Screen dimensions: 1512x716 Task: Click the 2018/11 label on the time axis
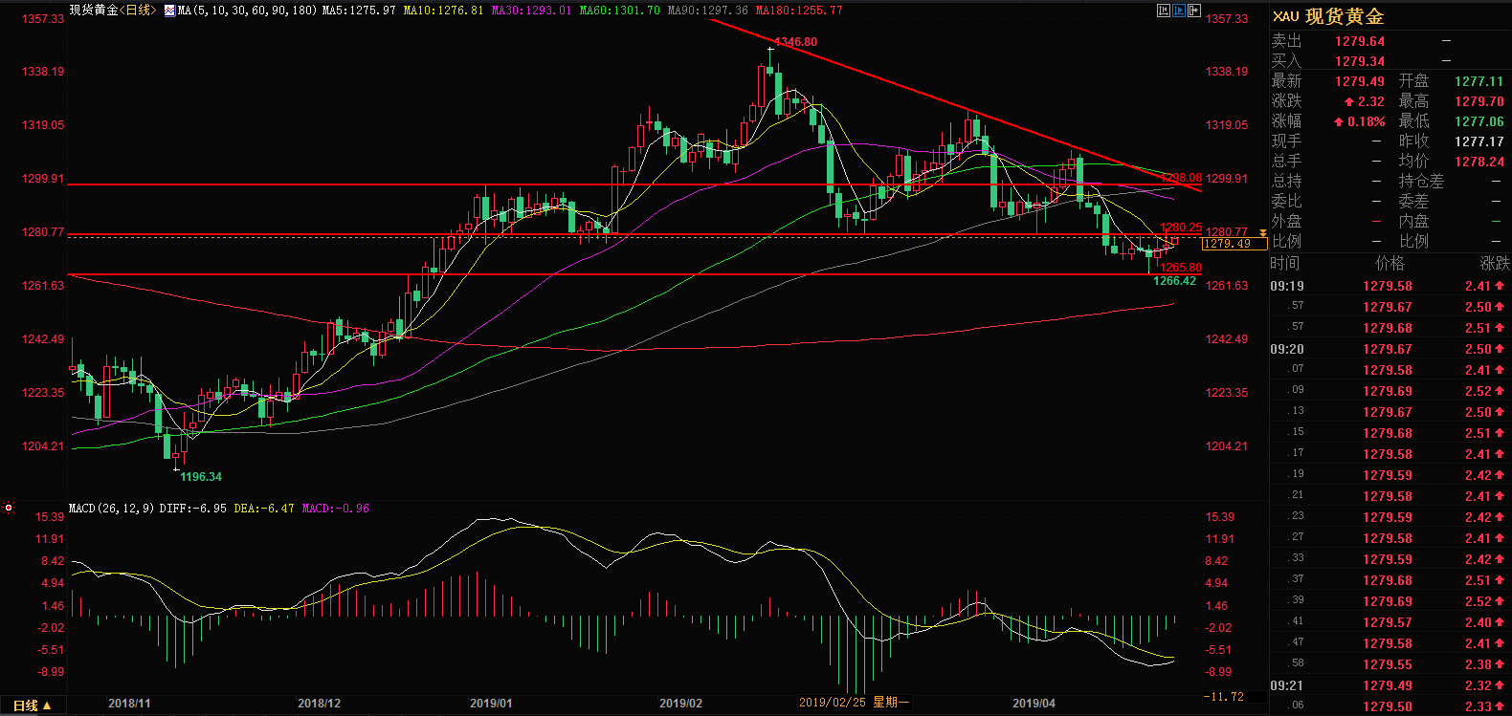pyautogui.click(x=129, y=704)
